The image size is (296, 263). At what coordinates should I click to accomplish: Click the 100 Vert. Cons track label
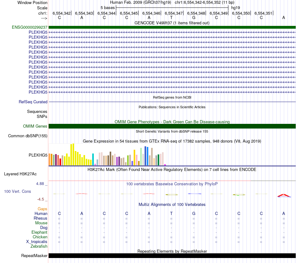pos(17,191)
